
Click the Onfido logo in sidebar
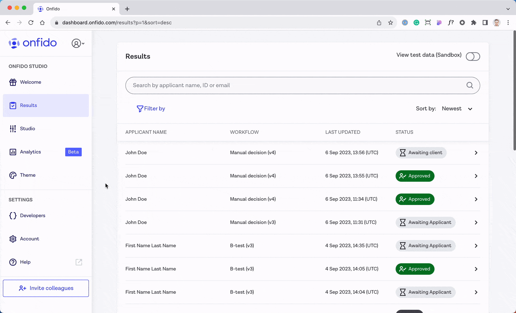pos(33,43)
